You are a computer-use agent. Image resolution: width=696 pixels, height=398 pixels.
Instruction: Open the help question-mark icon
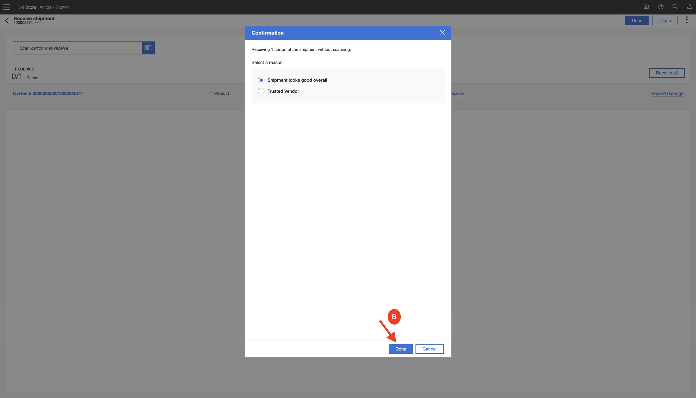tap(661, 7)
